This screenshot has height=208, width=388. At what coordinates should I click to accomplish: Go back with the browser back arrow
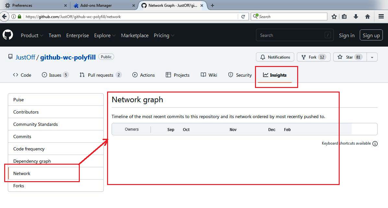click(x=4, y=16)
